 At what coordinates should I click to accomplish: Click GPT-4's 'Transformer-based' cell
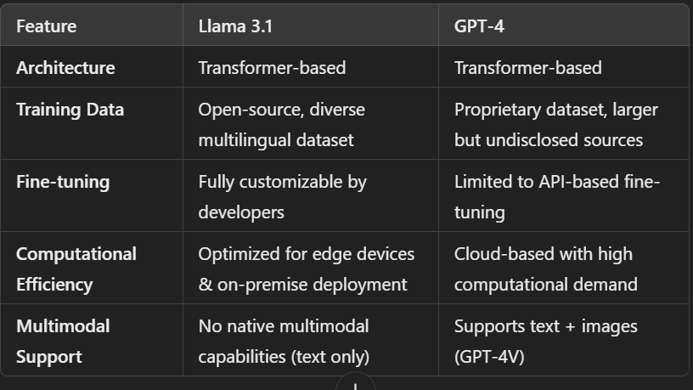pyautogui.click(x=527, y=68)
